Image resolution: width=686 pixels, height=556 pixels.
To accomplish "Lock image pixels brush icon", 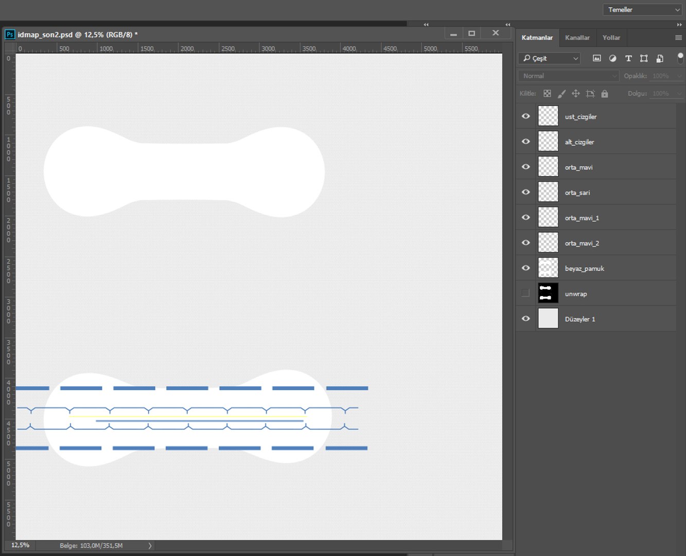I will 561,94.
